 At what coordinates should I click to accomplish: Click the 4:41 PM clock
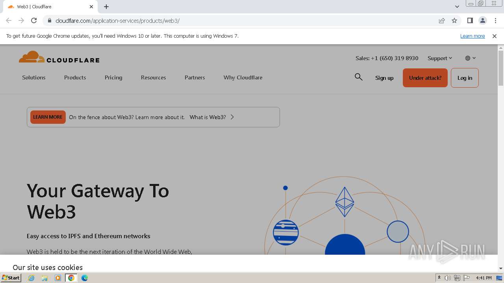[x=484, y=278]
